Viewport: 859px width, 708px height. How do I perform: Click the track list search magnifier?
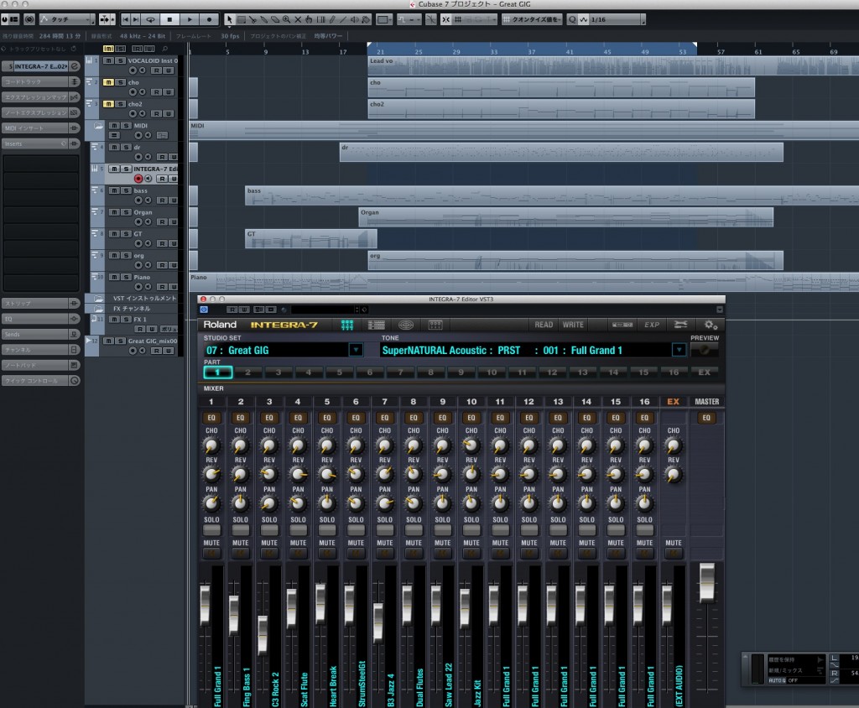pos(165,49)
